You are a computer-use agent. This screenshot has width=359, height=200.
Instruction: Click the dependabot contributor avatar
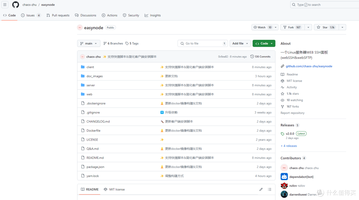click(x=284, y=177)
